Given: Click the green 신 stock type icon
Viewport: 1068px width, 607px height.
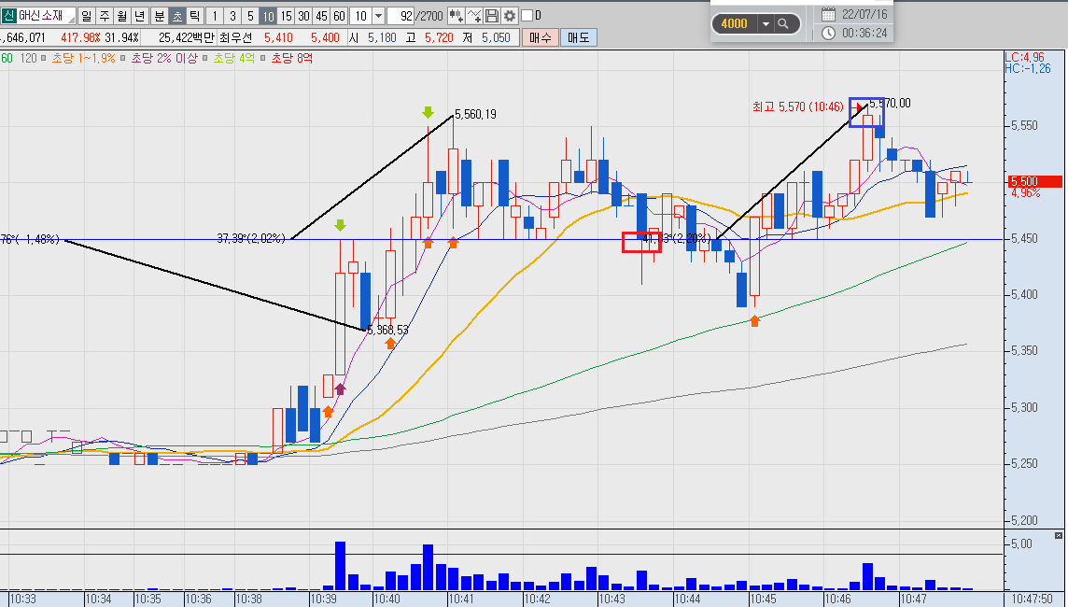Looking at the screenshot, I should (8, 16).
